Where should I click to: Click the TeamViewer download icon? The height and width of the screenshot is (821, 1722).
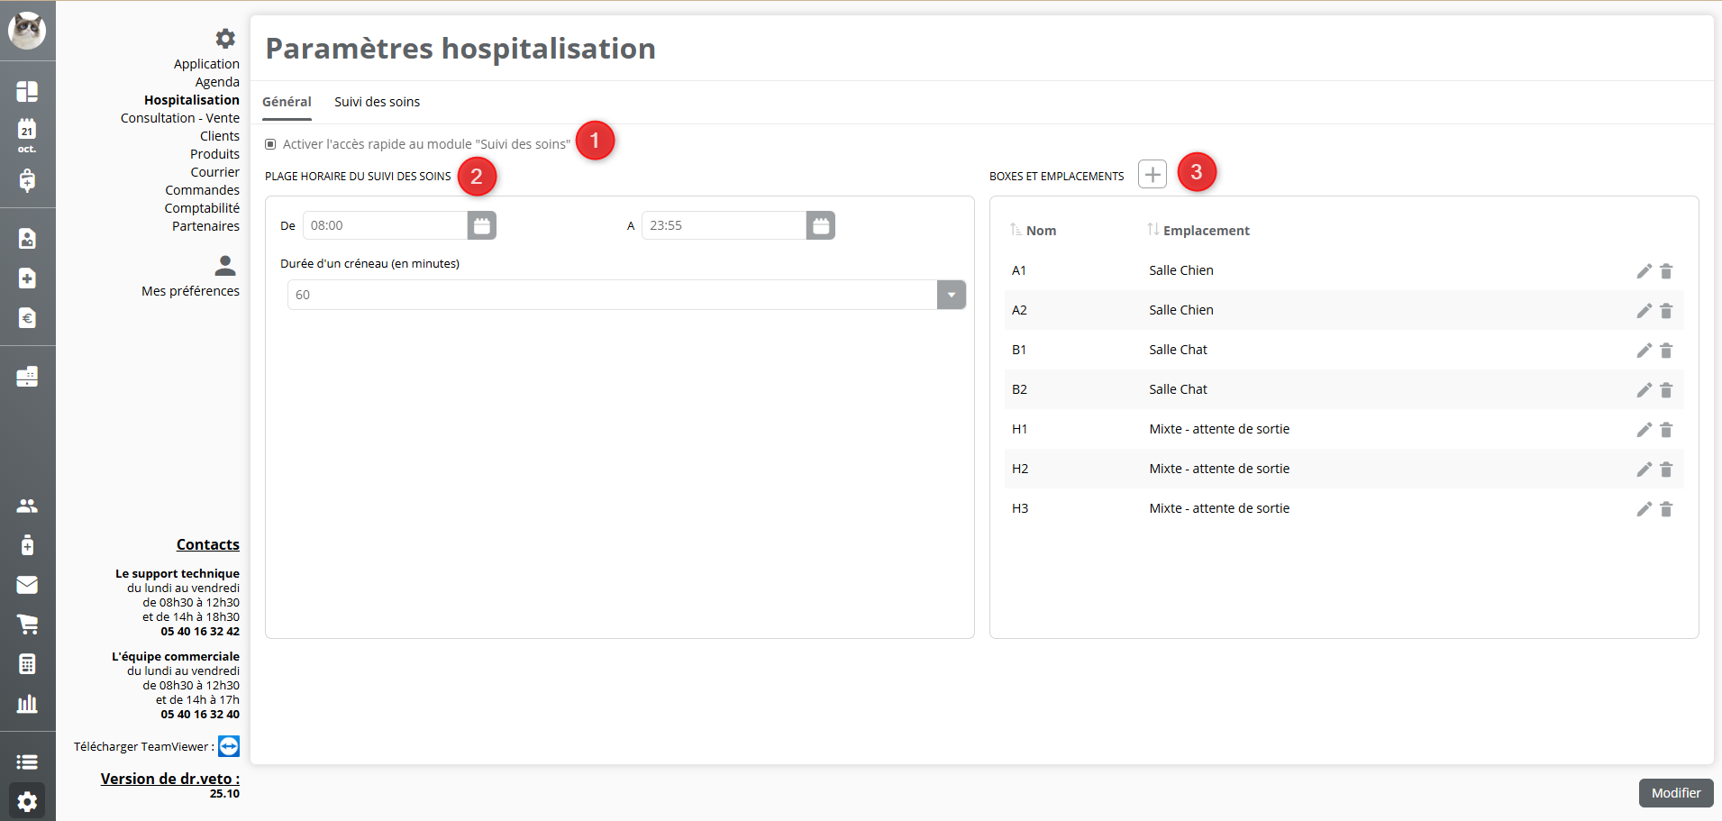pos(229,746)
